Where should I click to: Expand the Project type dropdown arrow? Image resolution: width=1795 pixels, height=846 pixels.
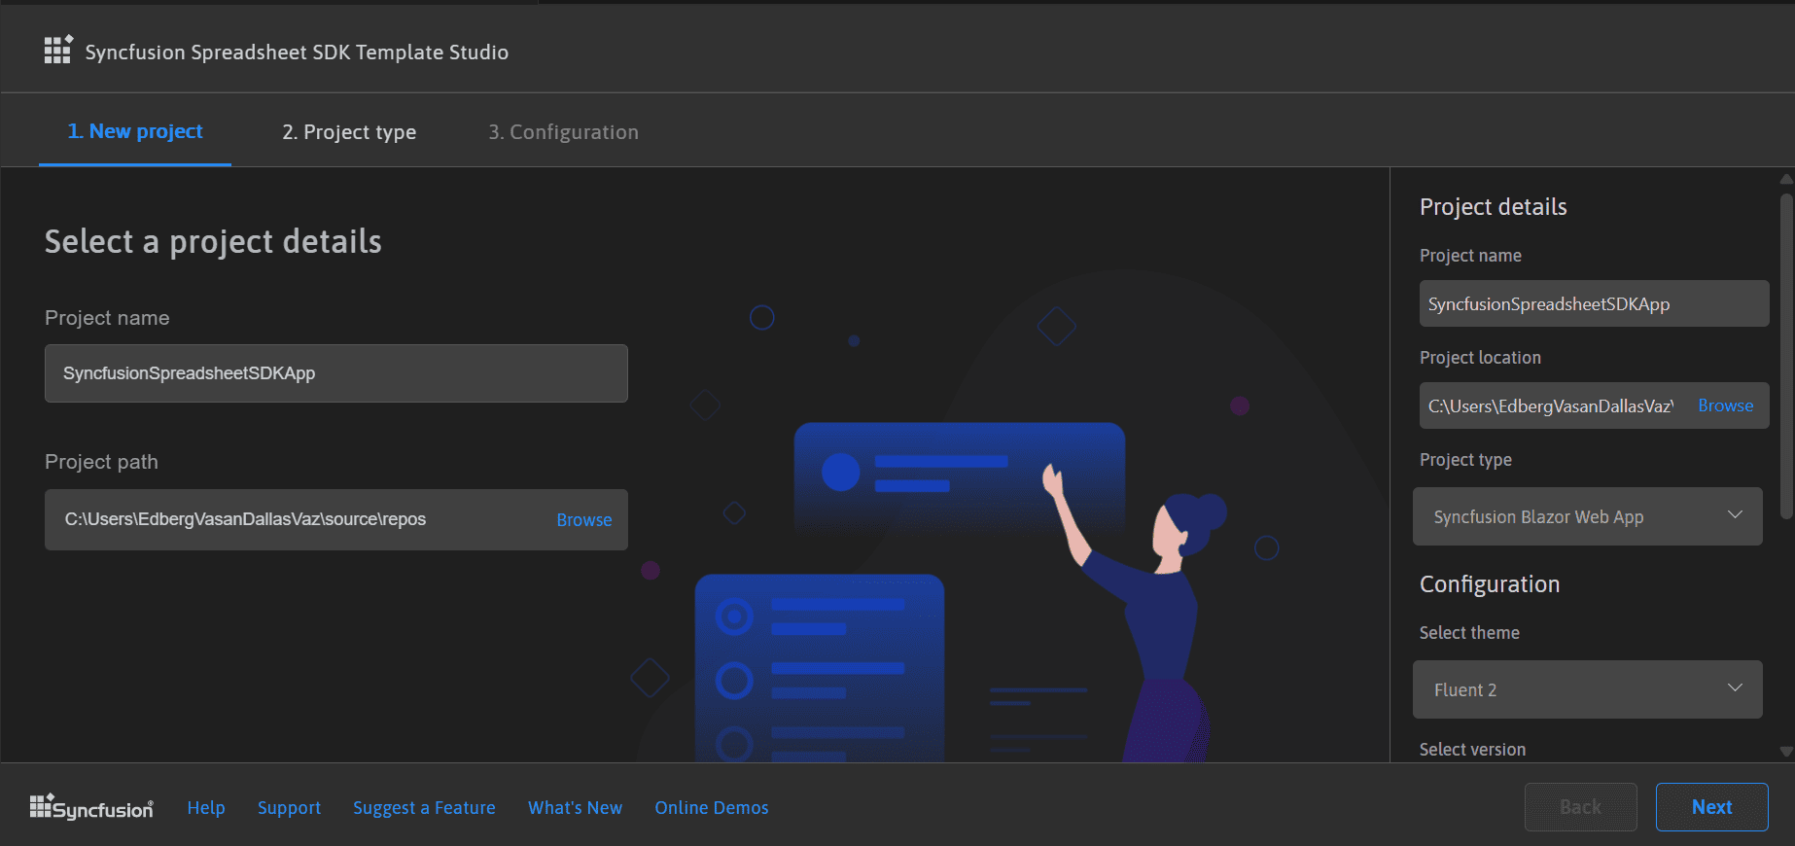pos(1734,515)
